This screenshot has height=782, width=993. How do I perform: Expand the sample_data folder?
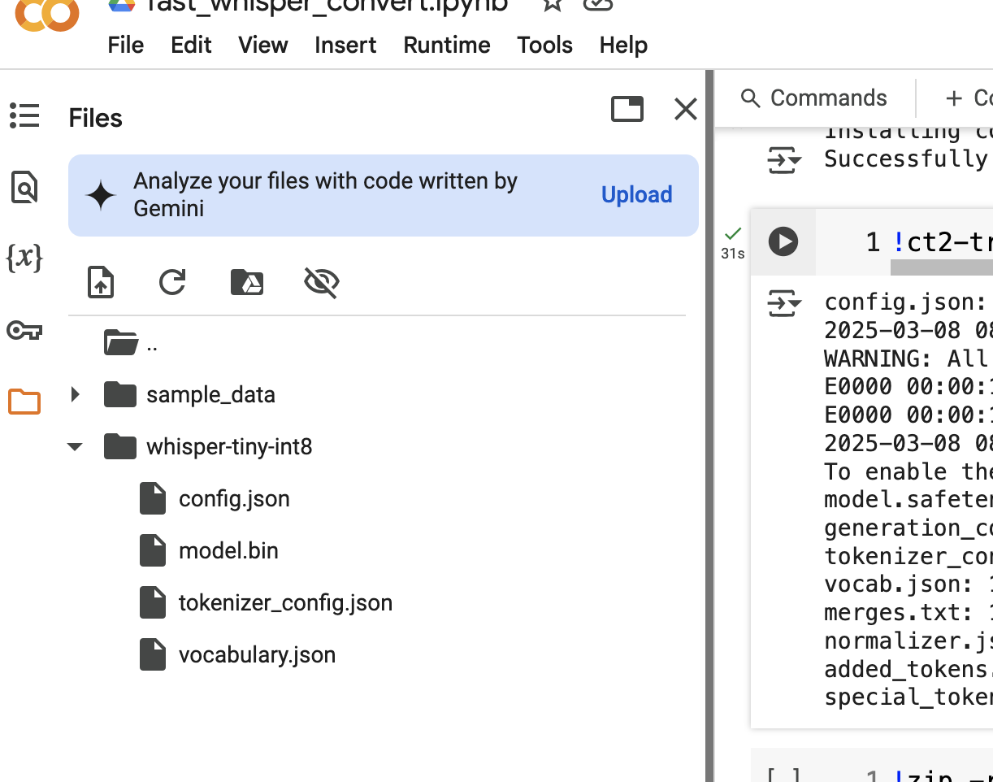76,395
